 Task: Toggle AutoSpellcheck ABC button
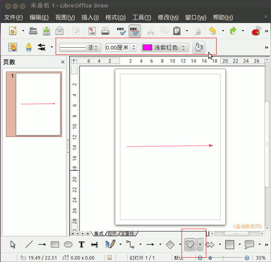coord(135,31)
